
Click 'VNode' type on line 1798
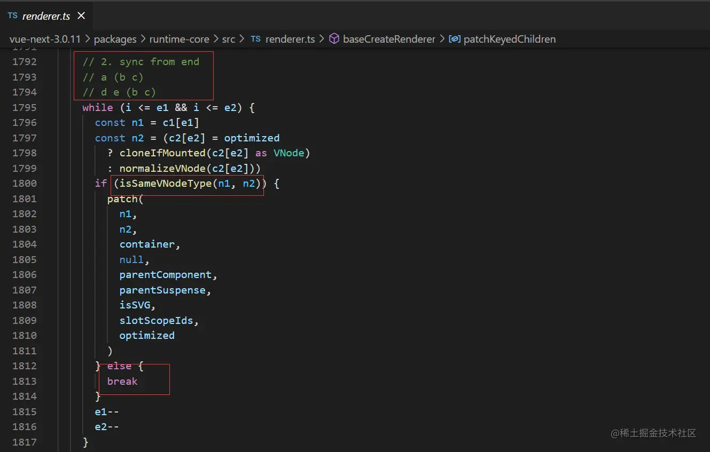point(289,153)
